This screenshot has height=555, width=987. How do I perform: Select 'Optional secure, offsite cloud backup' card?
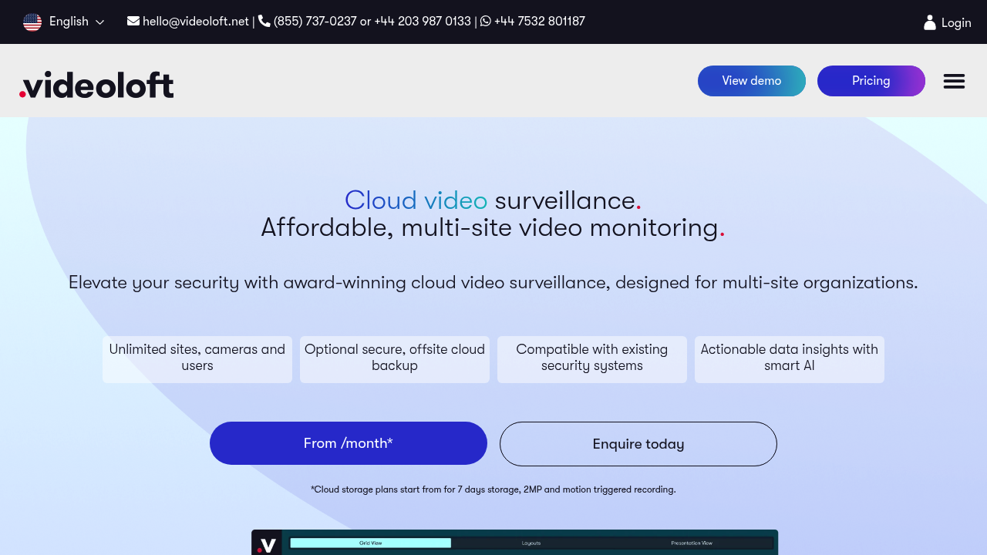click(x=395, y=359)
